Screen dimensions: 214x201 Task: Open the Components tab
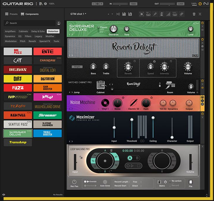pos(30,14)
